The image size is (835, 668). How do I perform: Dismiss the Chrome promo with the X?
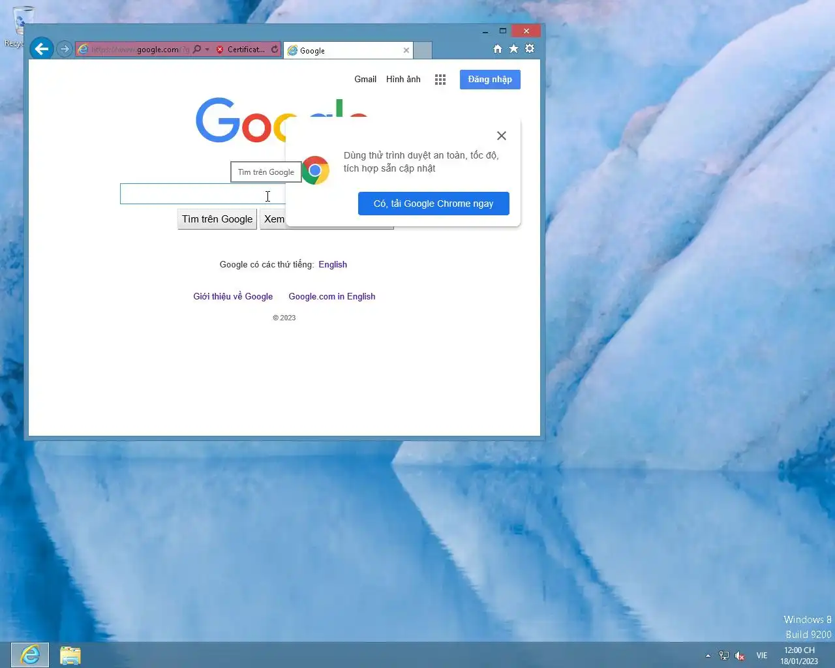pos(502,136)
